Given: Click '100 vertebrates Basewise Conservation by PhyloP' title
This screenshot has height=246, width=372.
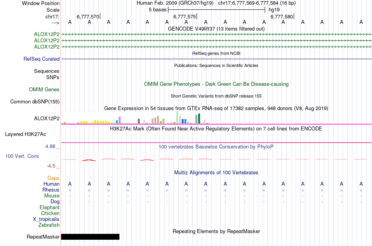Looking at the screenshot, I should click(216, 147).
